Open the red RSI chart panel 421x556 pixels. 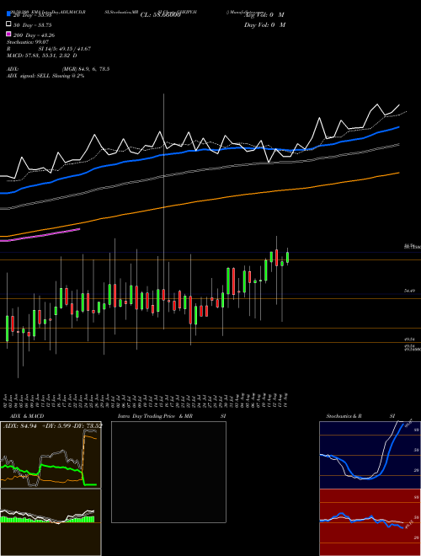click(x=370, y=522)
